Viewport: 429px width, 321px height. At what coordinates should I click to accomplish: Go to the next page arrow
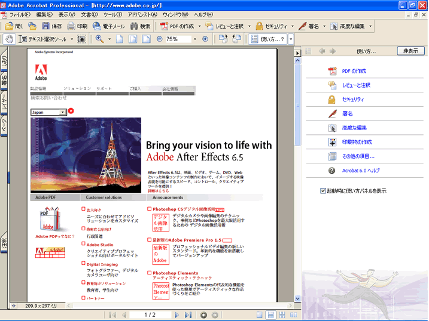[177, 315]
